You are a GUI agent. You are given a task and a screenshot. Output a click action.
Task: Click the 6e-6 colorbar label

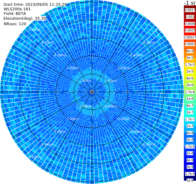(x=190, y=78)
